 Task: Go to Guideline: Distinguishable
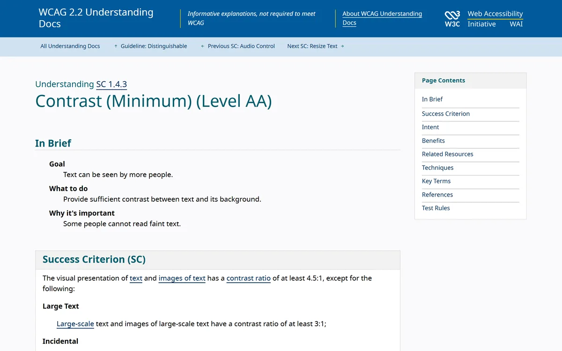(154, 46)
